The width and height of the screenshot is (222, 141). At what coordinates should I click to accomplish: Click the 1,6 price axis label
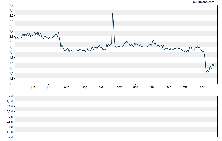point(11,63)
